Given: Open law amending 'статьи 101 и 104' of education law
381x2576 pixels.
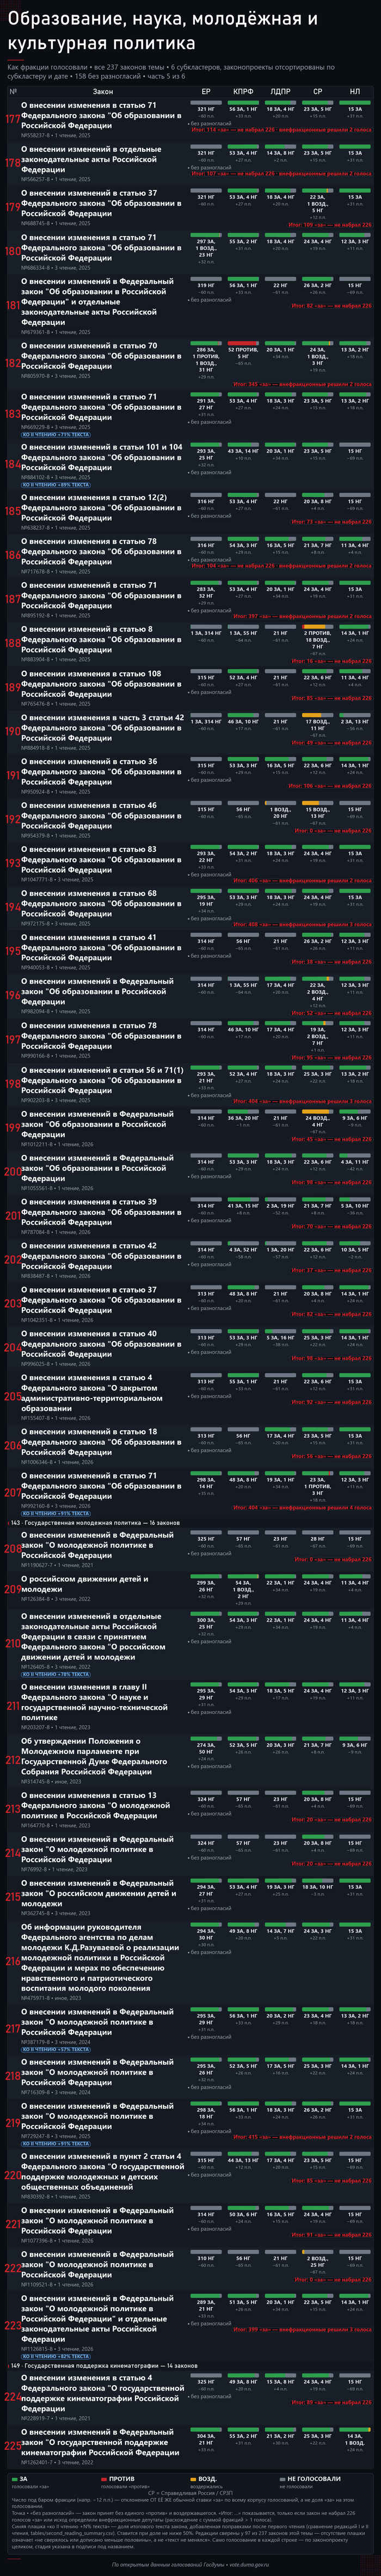Looking at the screenshot, I should (x=102, y=457).
